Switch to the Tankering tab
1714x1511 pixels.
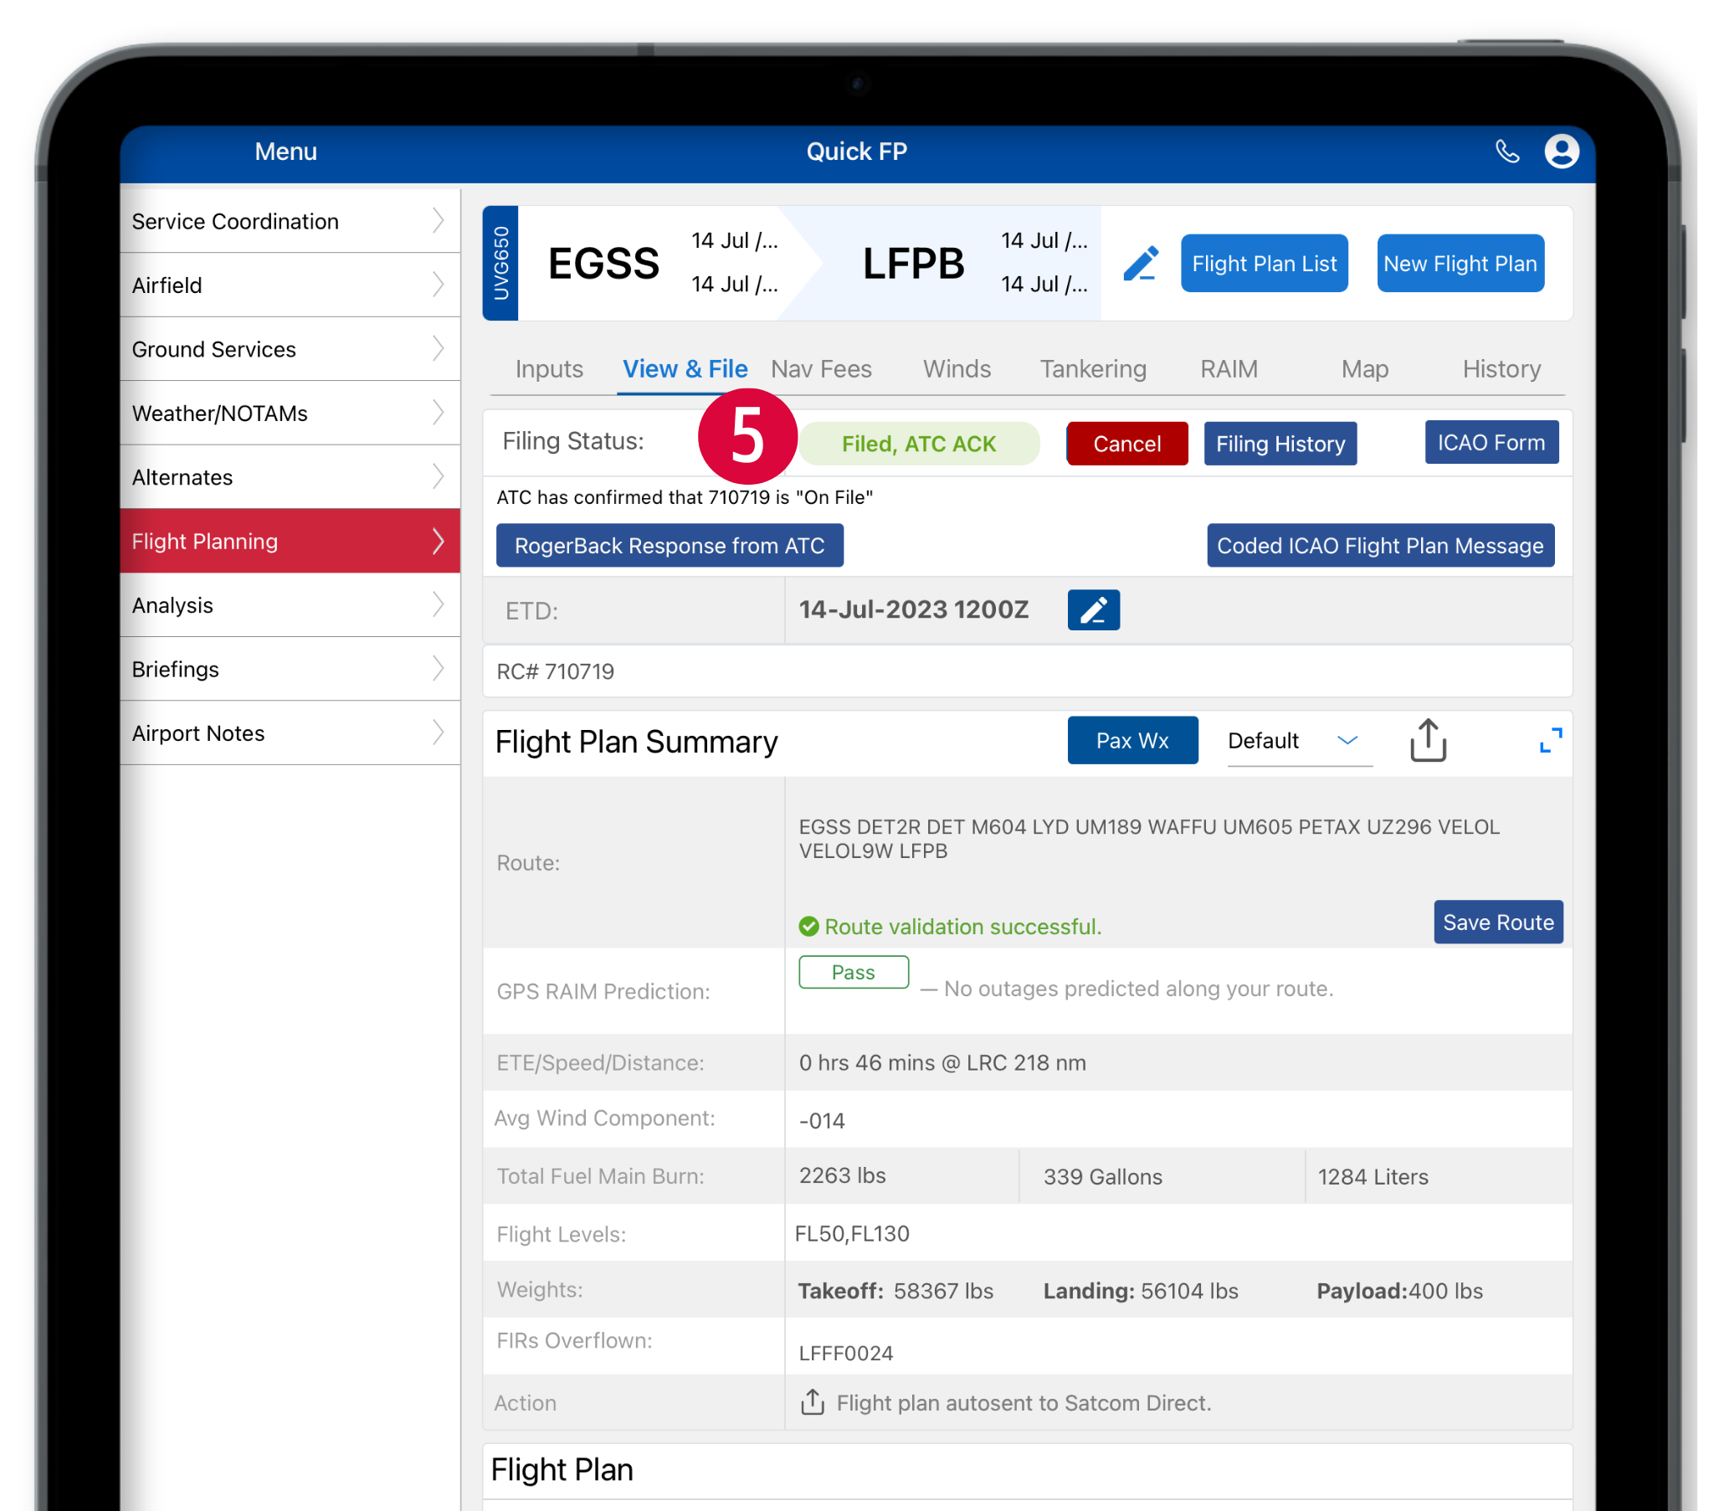pyautogui.click(x=1093, y=369)
